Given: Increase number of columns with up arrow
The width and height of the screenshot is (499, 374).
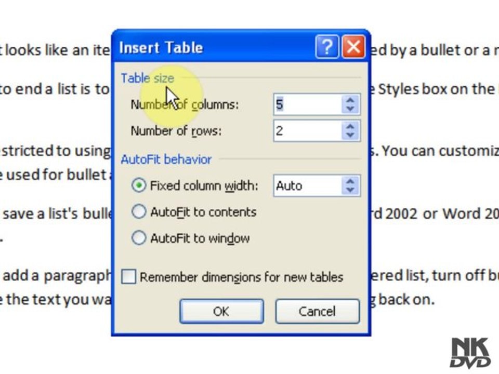Looking at the screenshot, I should click(x=350, y=100).
